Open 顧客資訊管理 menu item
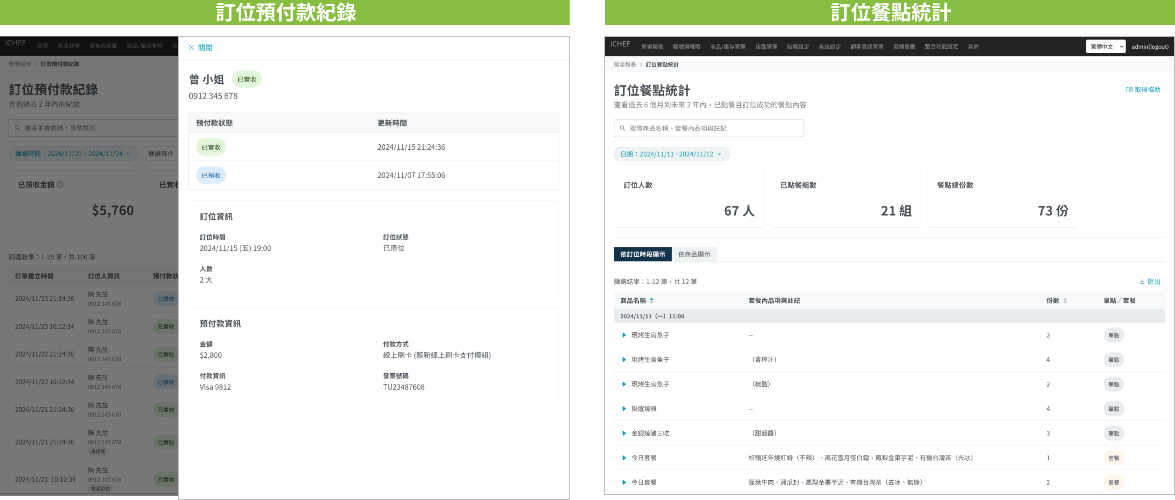This screenshot has height=500, width=1175. pyautogui.click(x=866, y=47)
